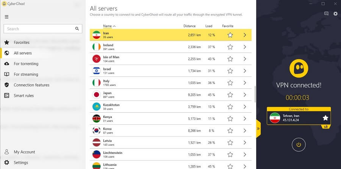Click the power disconnect button
This screenshot has height=169, width=341.
pyautogui.click(x=299, y=144)
